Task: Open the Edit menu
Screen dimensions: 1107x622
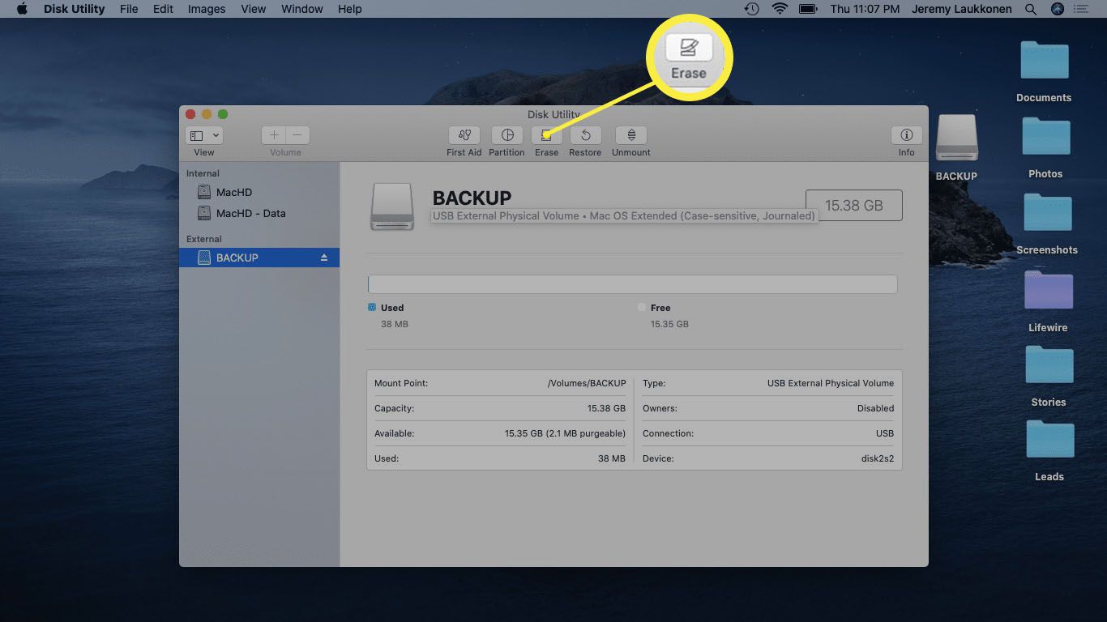Action: pyautogui.click(x=163, y=9)
